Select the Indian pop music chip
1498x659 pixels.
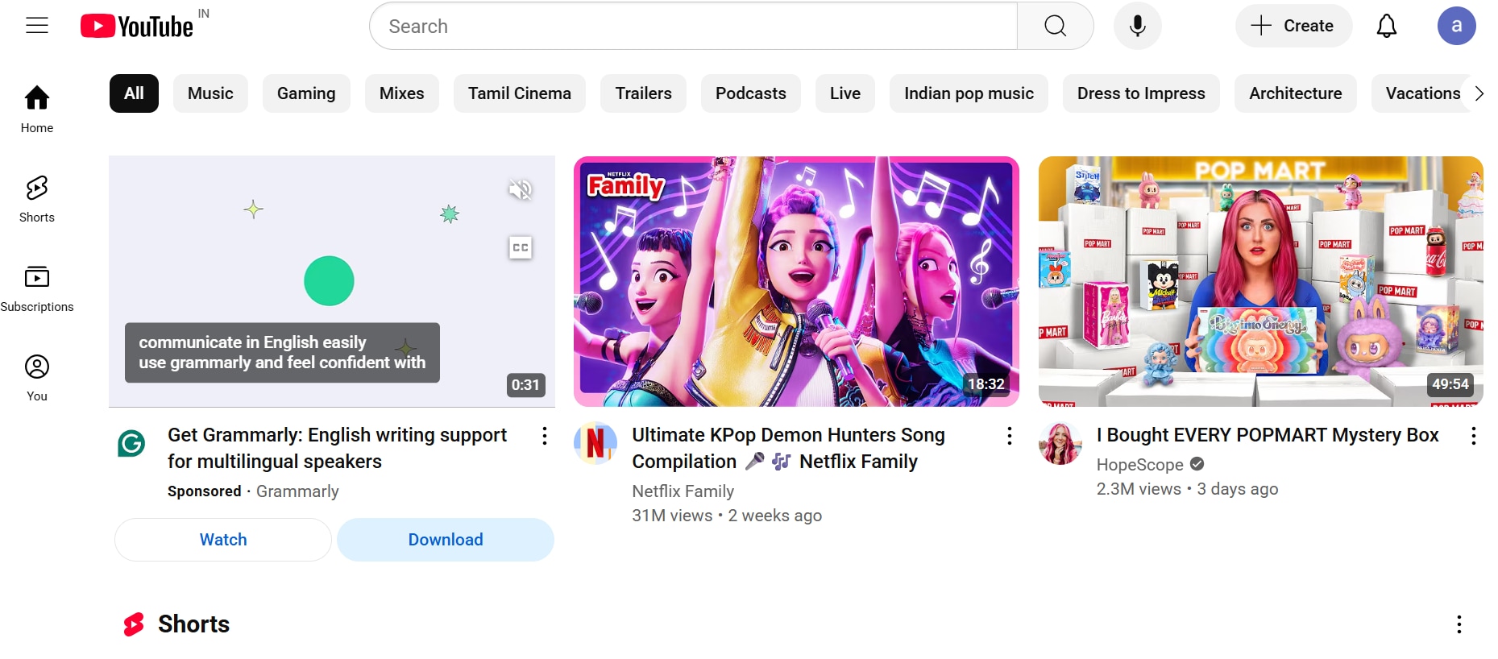969,93
